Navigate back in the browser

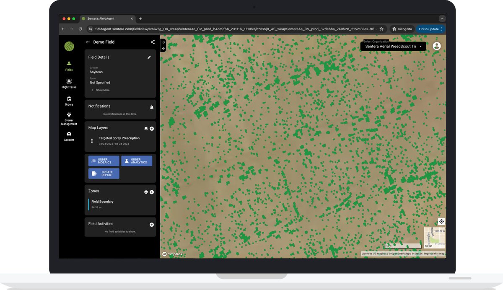click(63, 29)
